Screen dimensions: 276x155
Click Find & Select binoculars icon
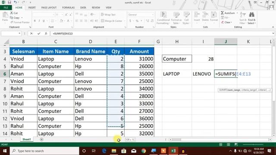[x=252, y=15]
